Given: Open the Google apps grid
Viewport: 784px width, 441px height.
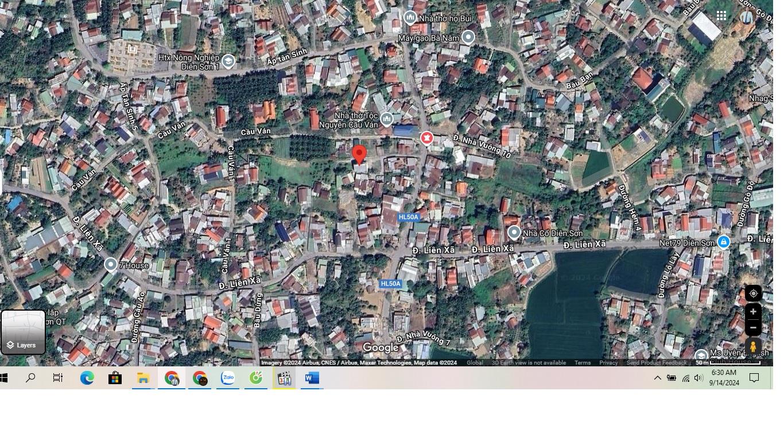Looking at the screenshot, I should coord(721,16).
